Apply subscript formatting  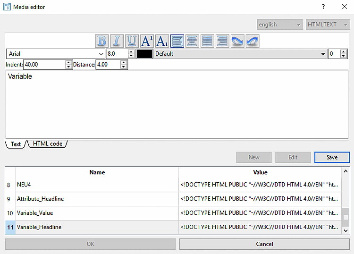(162, 41)
